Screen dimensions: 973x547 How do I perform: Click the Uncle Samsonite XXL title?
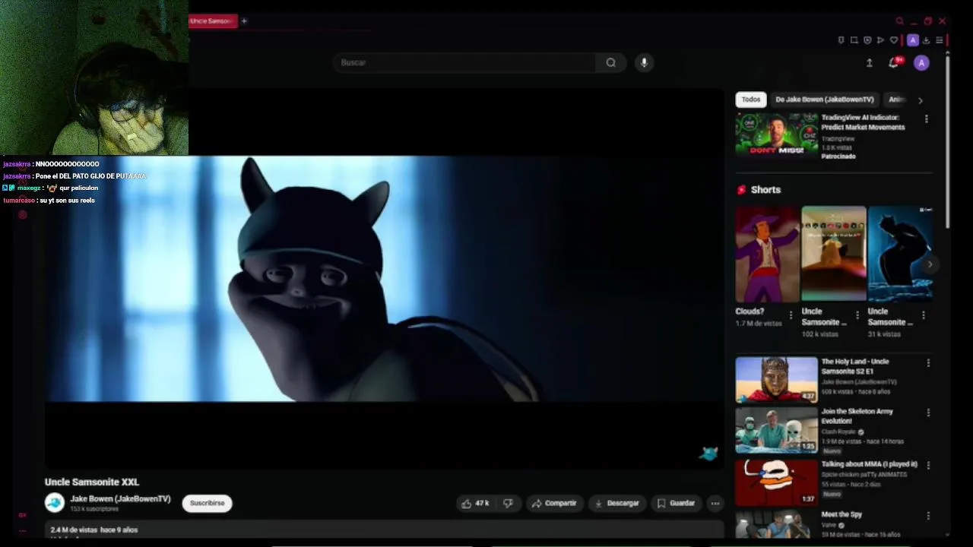(92, 482)
